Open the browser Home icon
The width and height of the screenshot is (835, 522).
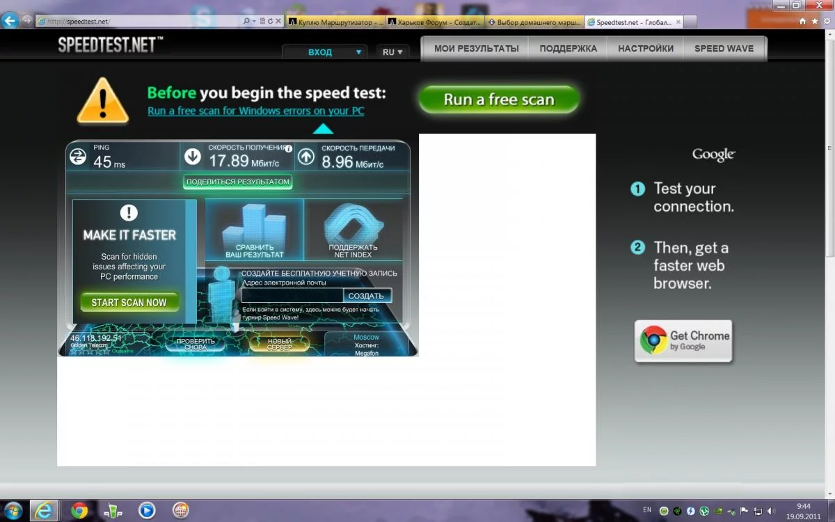point(803,22)
